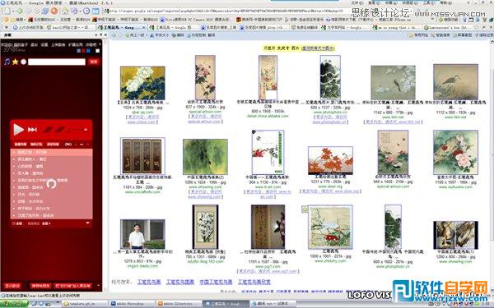Open the new page dropdown arrow in toolbar

pyautogui.click(x=12, y=11)
